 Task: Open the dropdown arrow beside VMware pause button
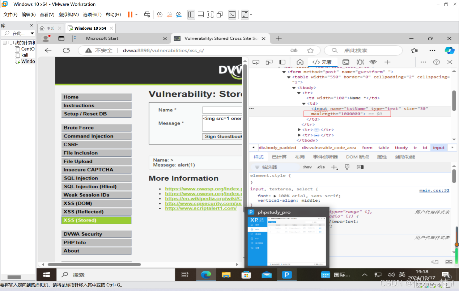[136, 14]
